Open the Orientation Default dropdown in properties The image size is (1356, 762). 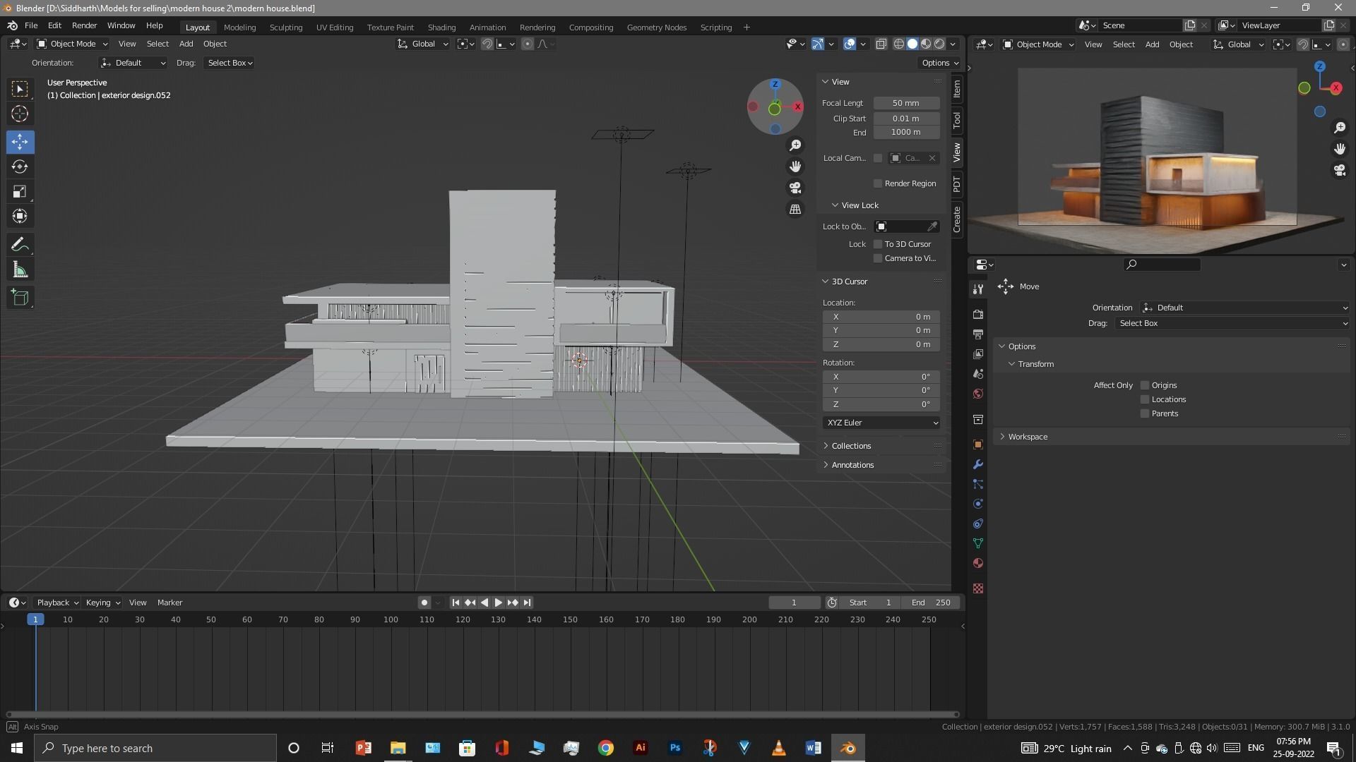point(1245,308)
